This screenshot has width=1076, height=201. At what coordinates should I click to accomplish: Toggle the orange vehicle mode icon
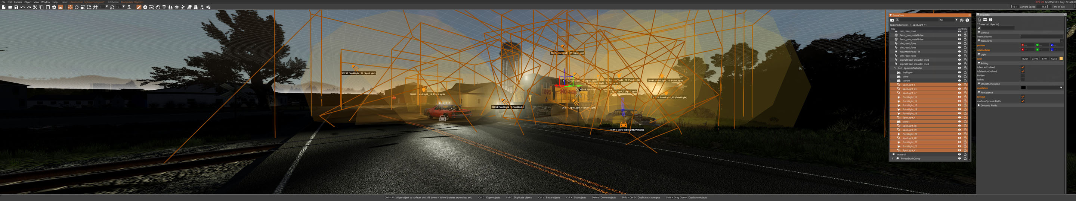pyautogui.click(x=61, y=7)
